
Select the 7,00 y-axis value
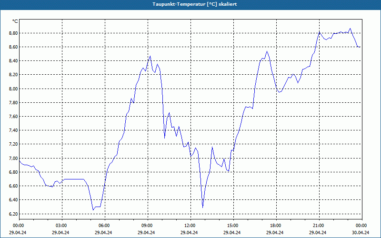[x=13, y=158]
